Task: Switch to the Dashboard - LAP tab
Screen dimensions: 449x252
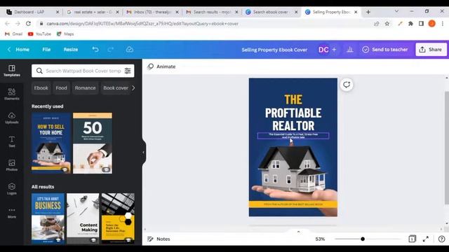Action: pyautogui.click(x=29, y=12)
